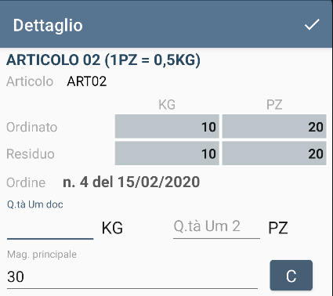Click the C button beside Mag. principale
Image resolution: width=333 pixels, height=296 pixels.
[x=291, y=275]
